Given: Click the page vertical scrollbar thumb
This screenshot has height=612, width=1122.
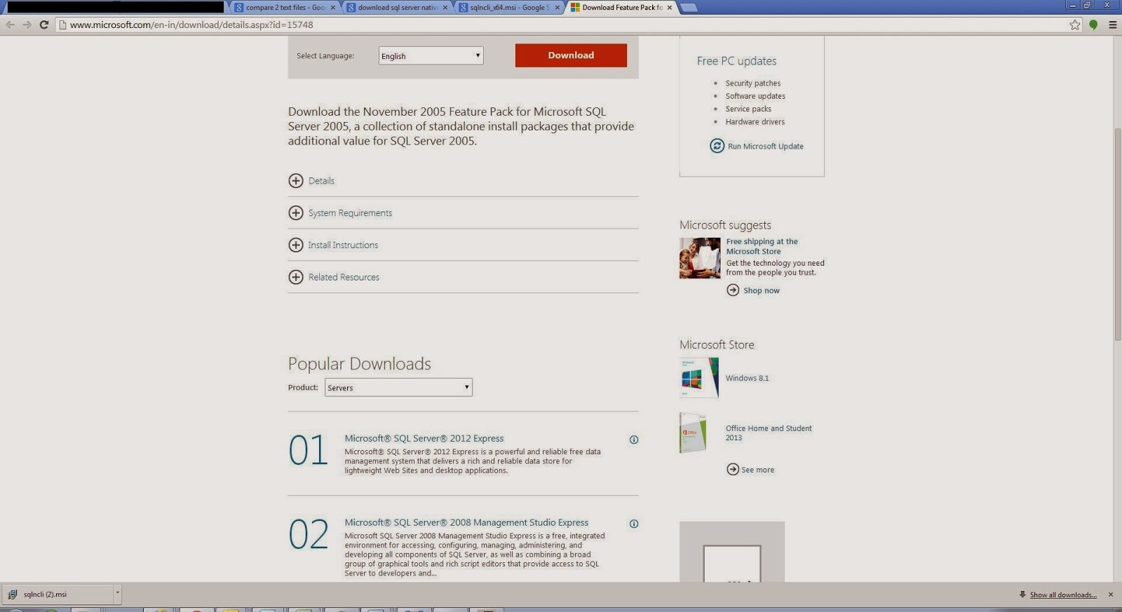Looking at the screenshot, I should [x=1118, y=234].
